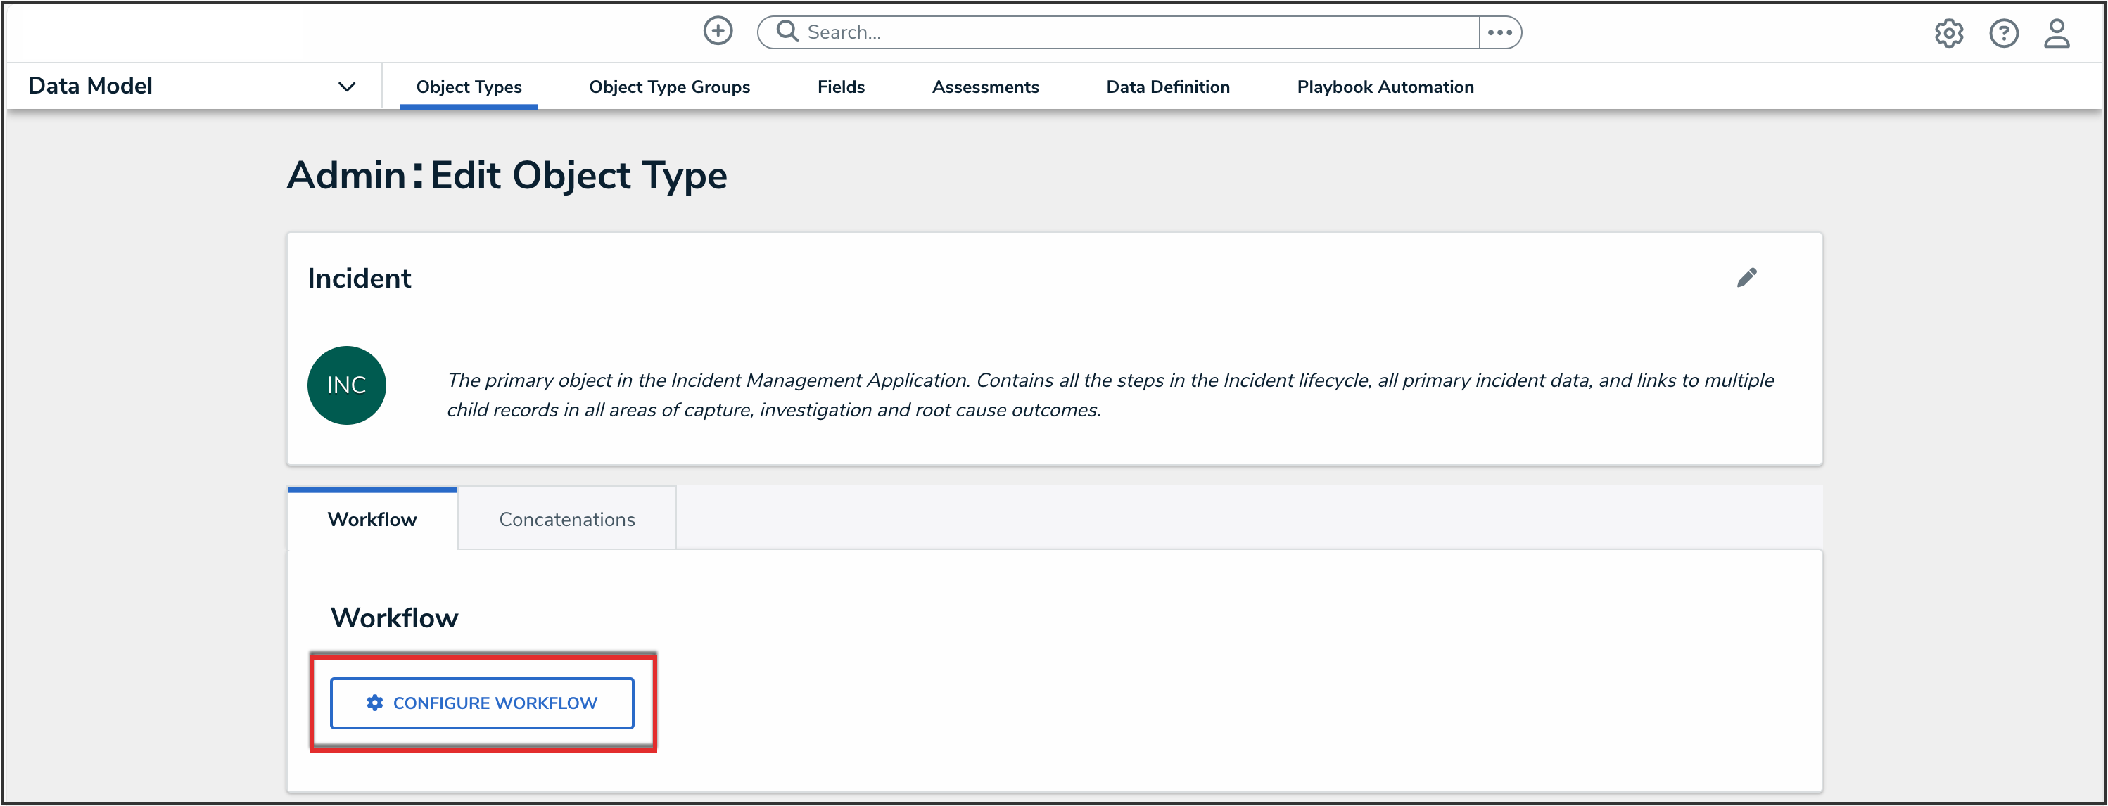Select the Assessments tab
Viewport: 2108px width, 806px height.
click(984, 87)
